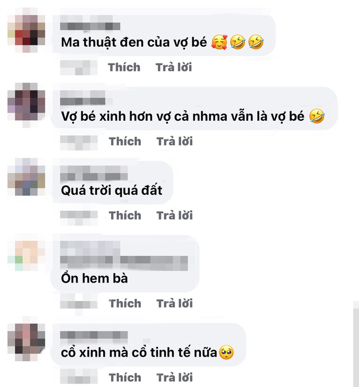Click Thích under 'cổ xinh mà cổ tinh tế'
Image resolution: width=359 pixels, height=387 pixels.
(x=125, y=377)
